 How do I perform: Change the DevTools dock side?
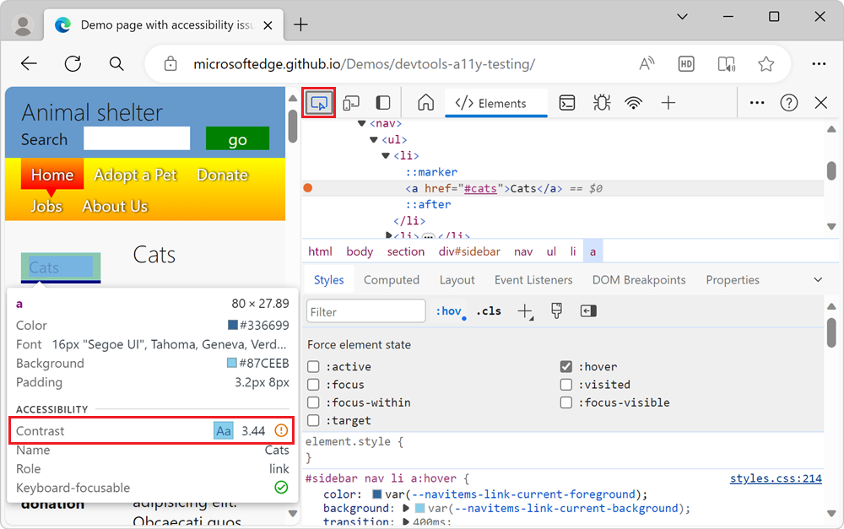(x=382, y=102)
